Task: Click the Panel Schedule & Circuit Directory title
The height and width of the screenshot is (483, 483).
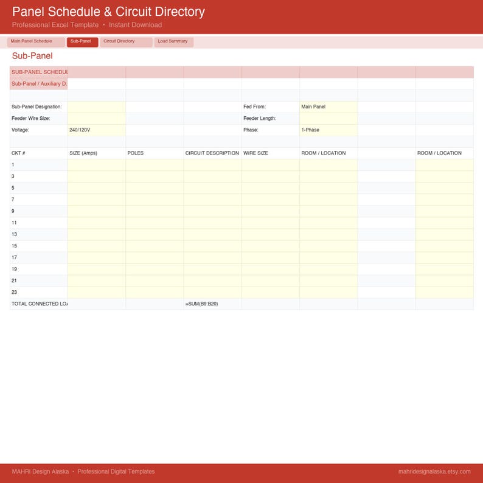Action: [108, 12]
